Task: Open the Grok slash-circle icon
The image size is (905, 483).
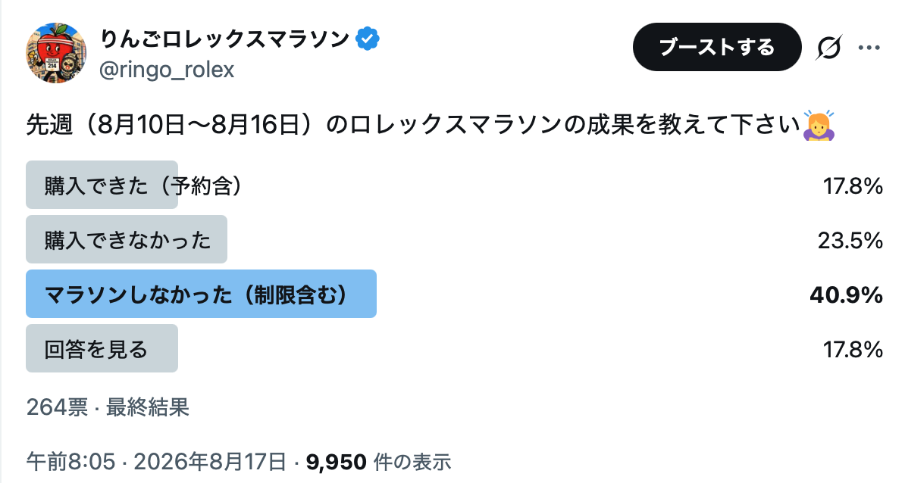Action: [828, 47]
